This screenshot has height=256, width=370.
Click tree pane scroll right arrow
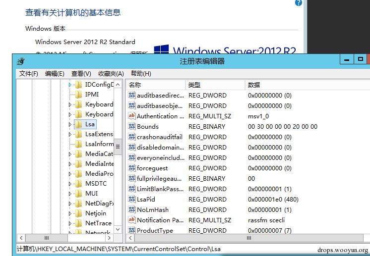pyautogui.click(x=109, y=238)
